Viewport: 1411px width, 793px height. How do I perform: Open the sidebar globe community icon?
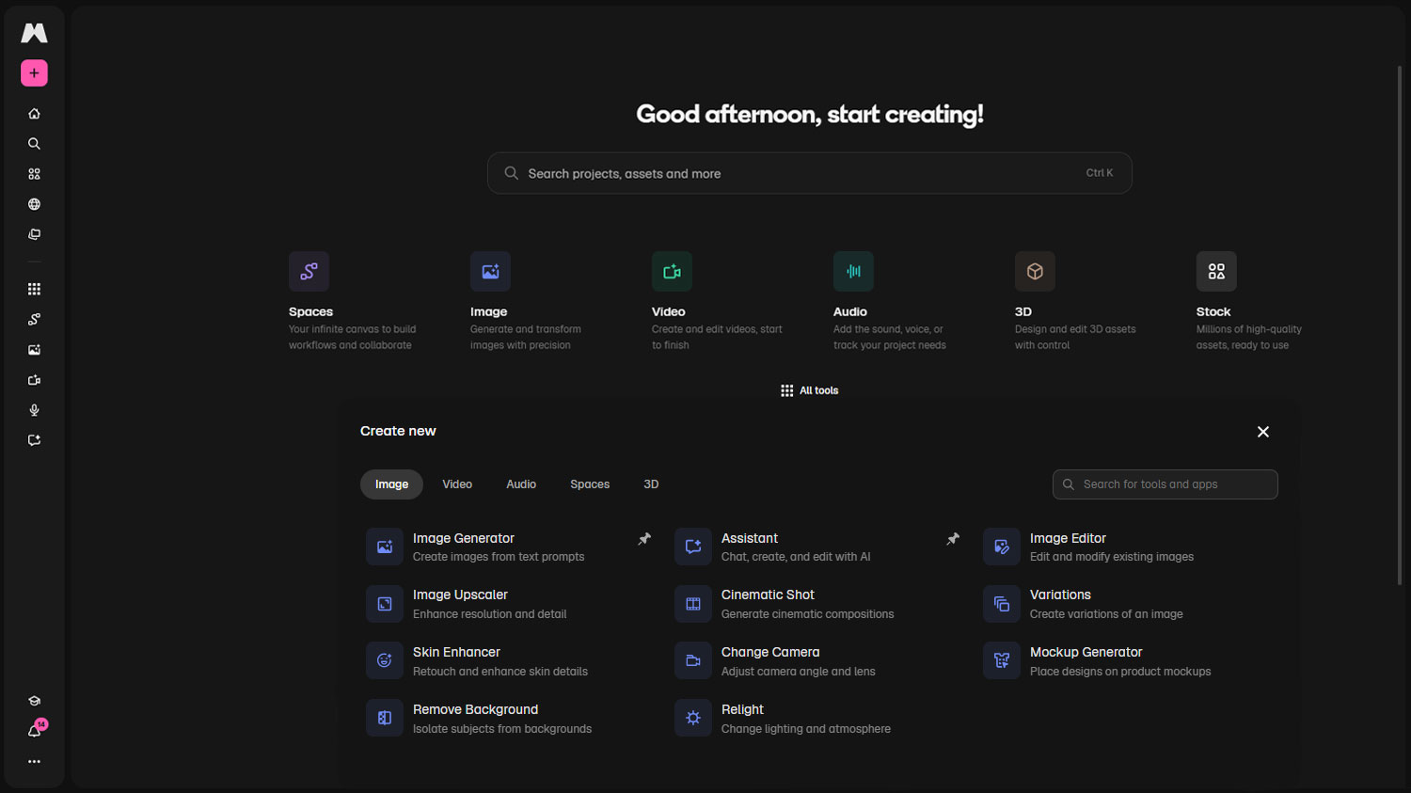(x=34, y=204)
